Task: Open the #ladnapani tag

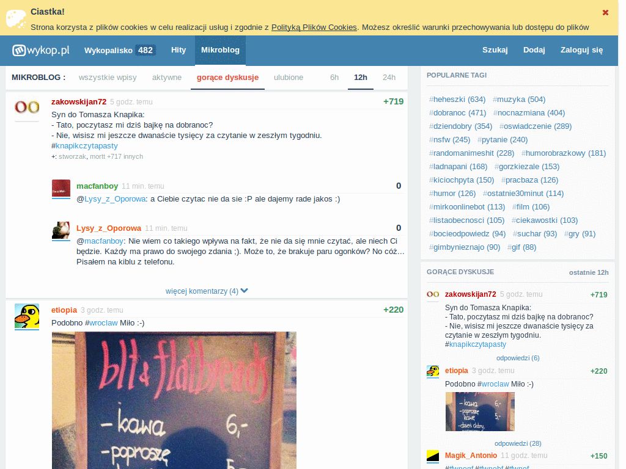Action: click(x=458, y=166)
